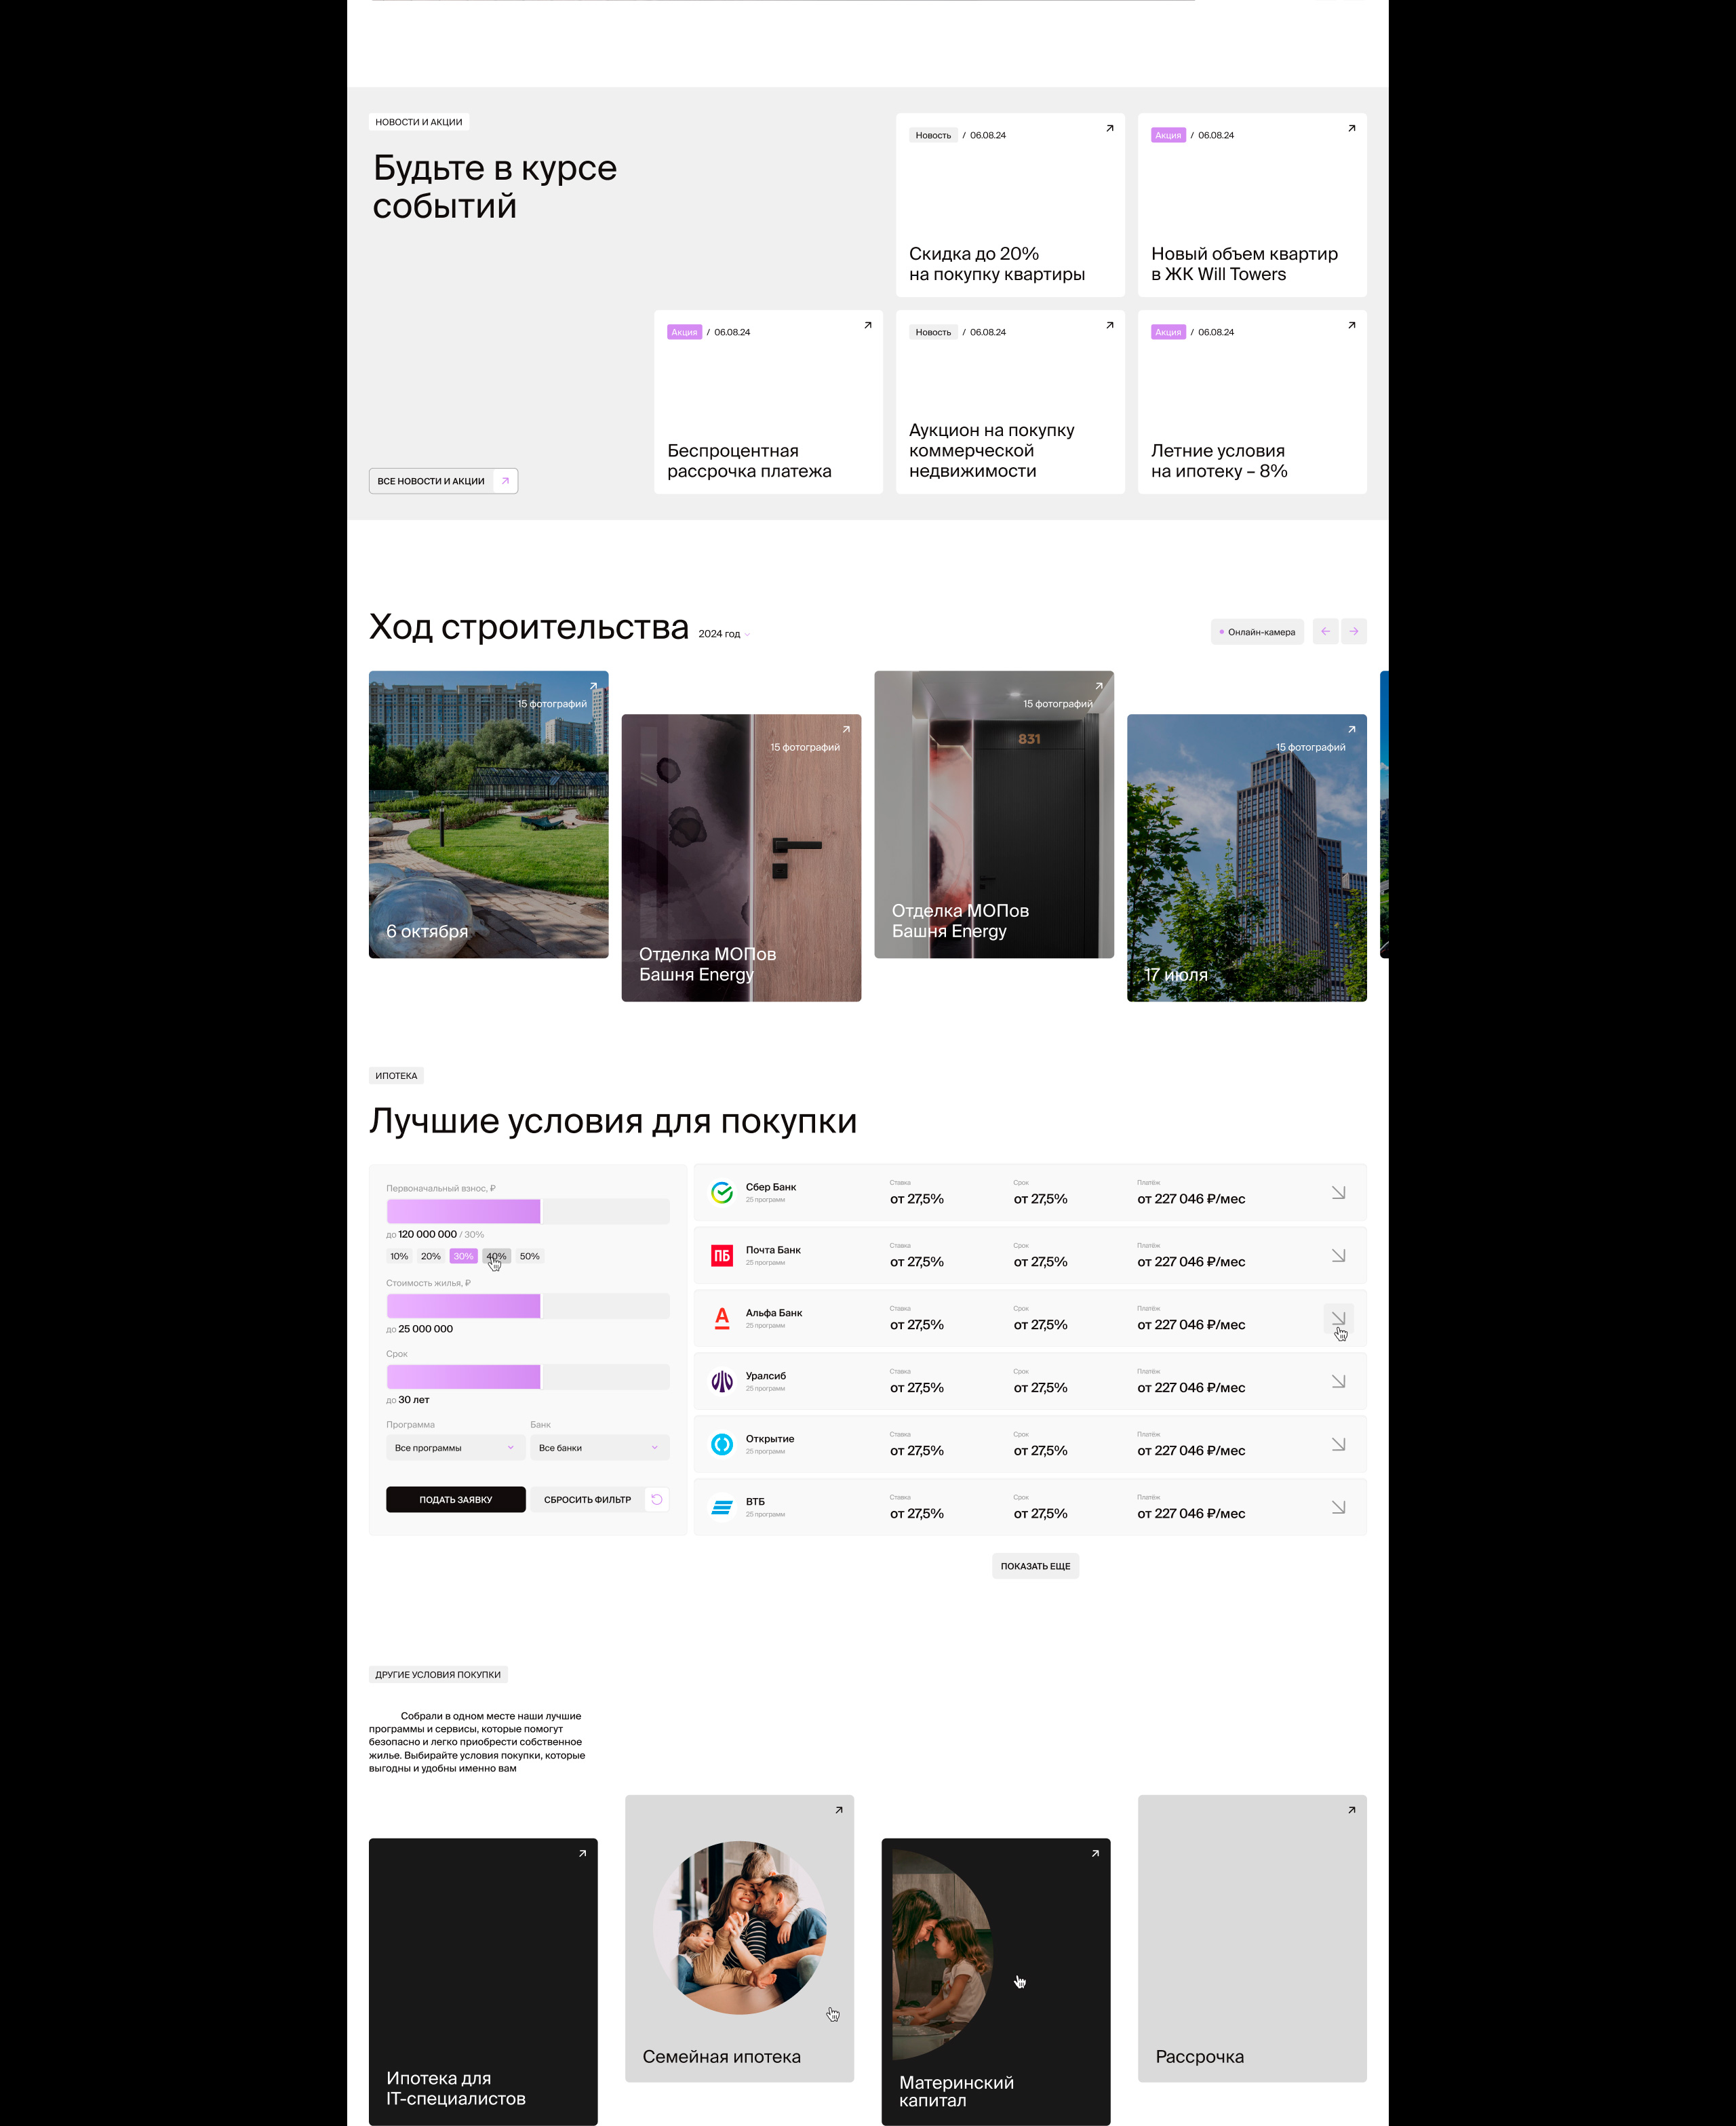
Task: Select 10% down payment option
Action: click(x=399, y=1256)
